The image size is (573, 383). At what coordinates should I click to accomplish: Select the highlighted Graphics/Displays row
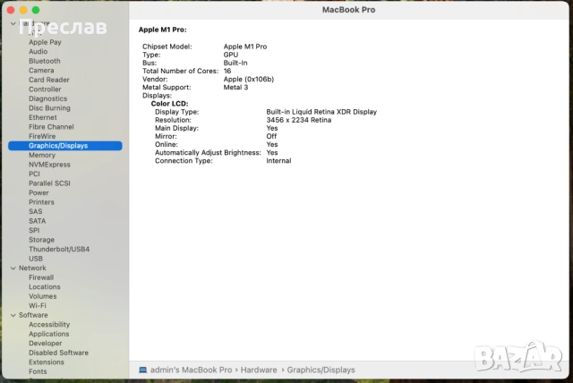(x=65, y=146)
